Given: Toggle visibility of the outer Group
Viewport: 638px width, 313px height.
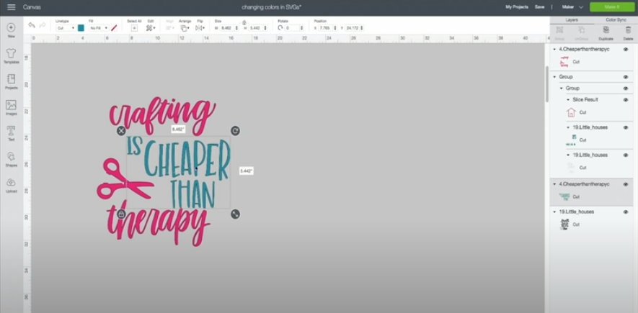Looking at the screenshot, I should click(626, 77).
